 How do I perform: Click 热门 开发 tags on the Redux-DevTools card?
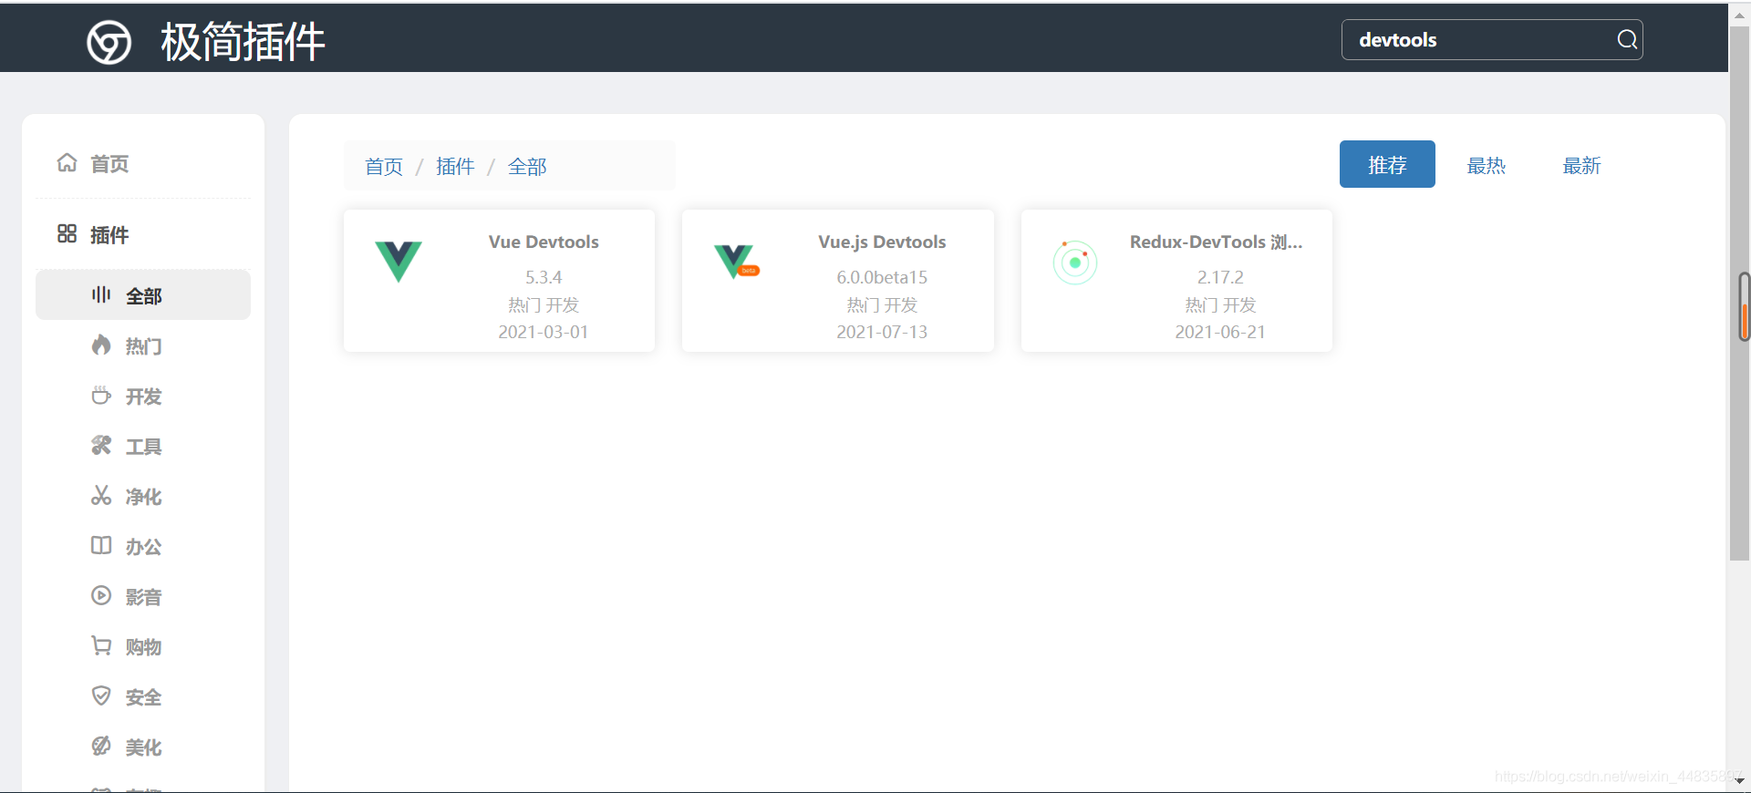tap(1220, 304)
